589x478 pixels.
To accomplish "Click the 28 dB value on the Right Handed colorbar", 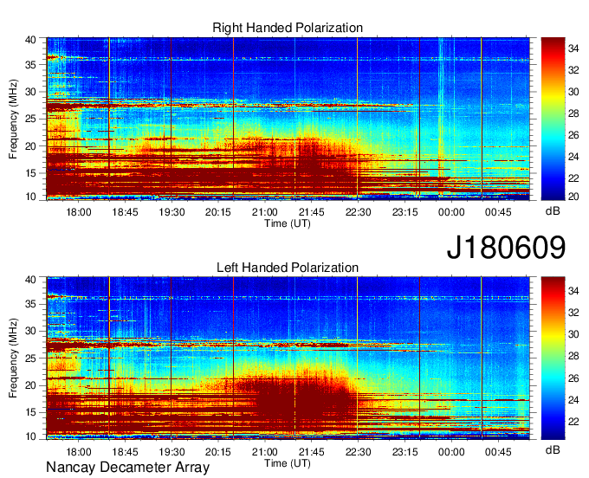I will pos(573,113).
